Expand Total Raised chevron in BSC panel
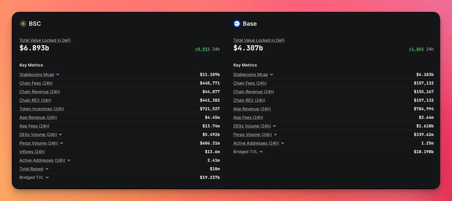The height and width of the screenshot is (201, 452). click(47, 169)
